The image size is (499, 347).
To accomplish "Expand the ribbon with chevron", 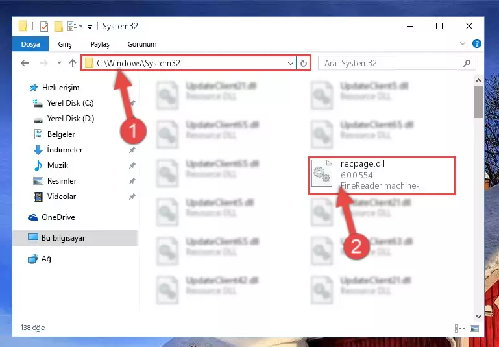I will click(x=463, y=43).
